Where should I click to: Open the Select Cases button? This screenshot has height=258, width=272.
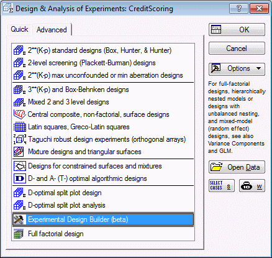[x=222, y=185]
